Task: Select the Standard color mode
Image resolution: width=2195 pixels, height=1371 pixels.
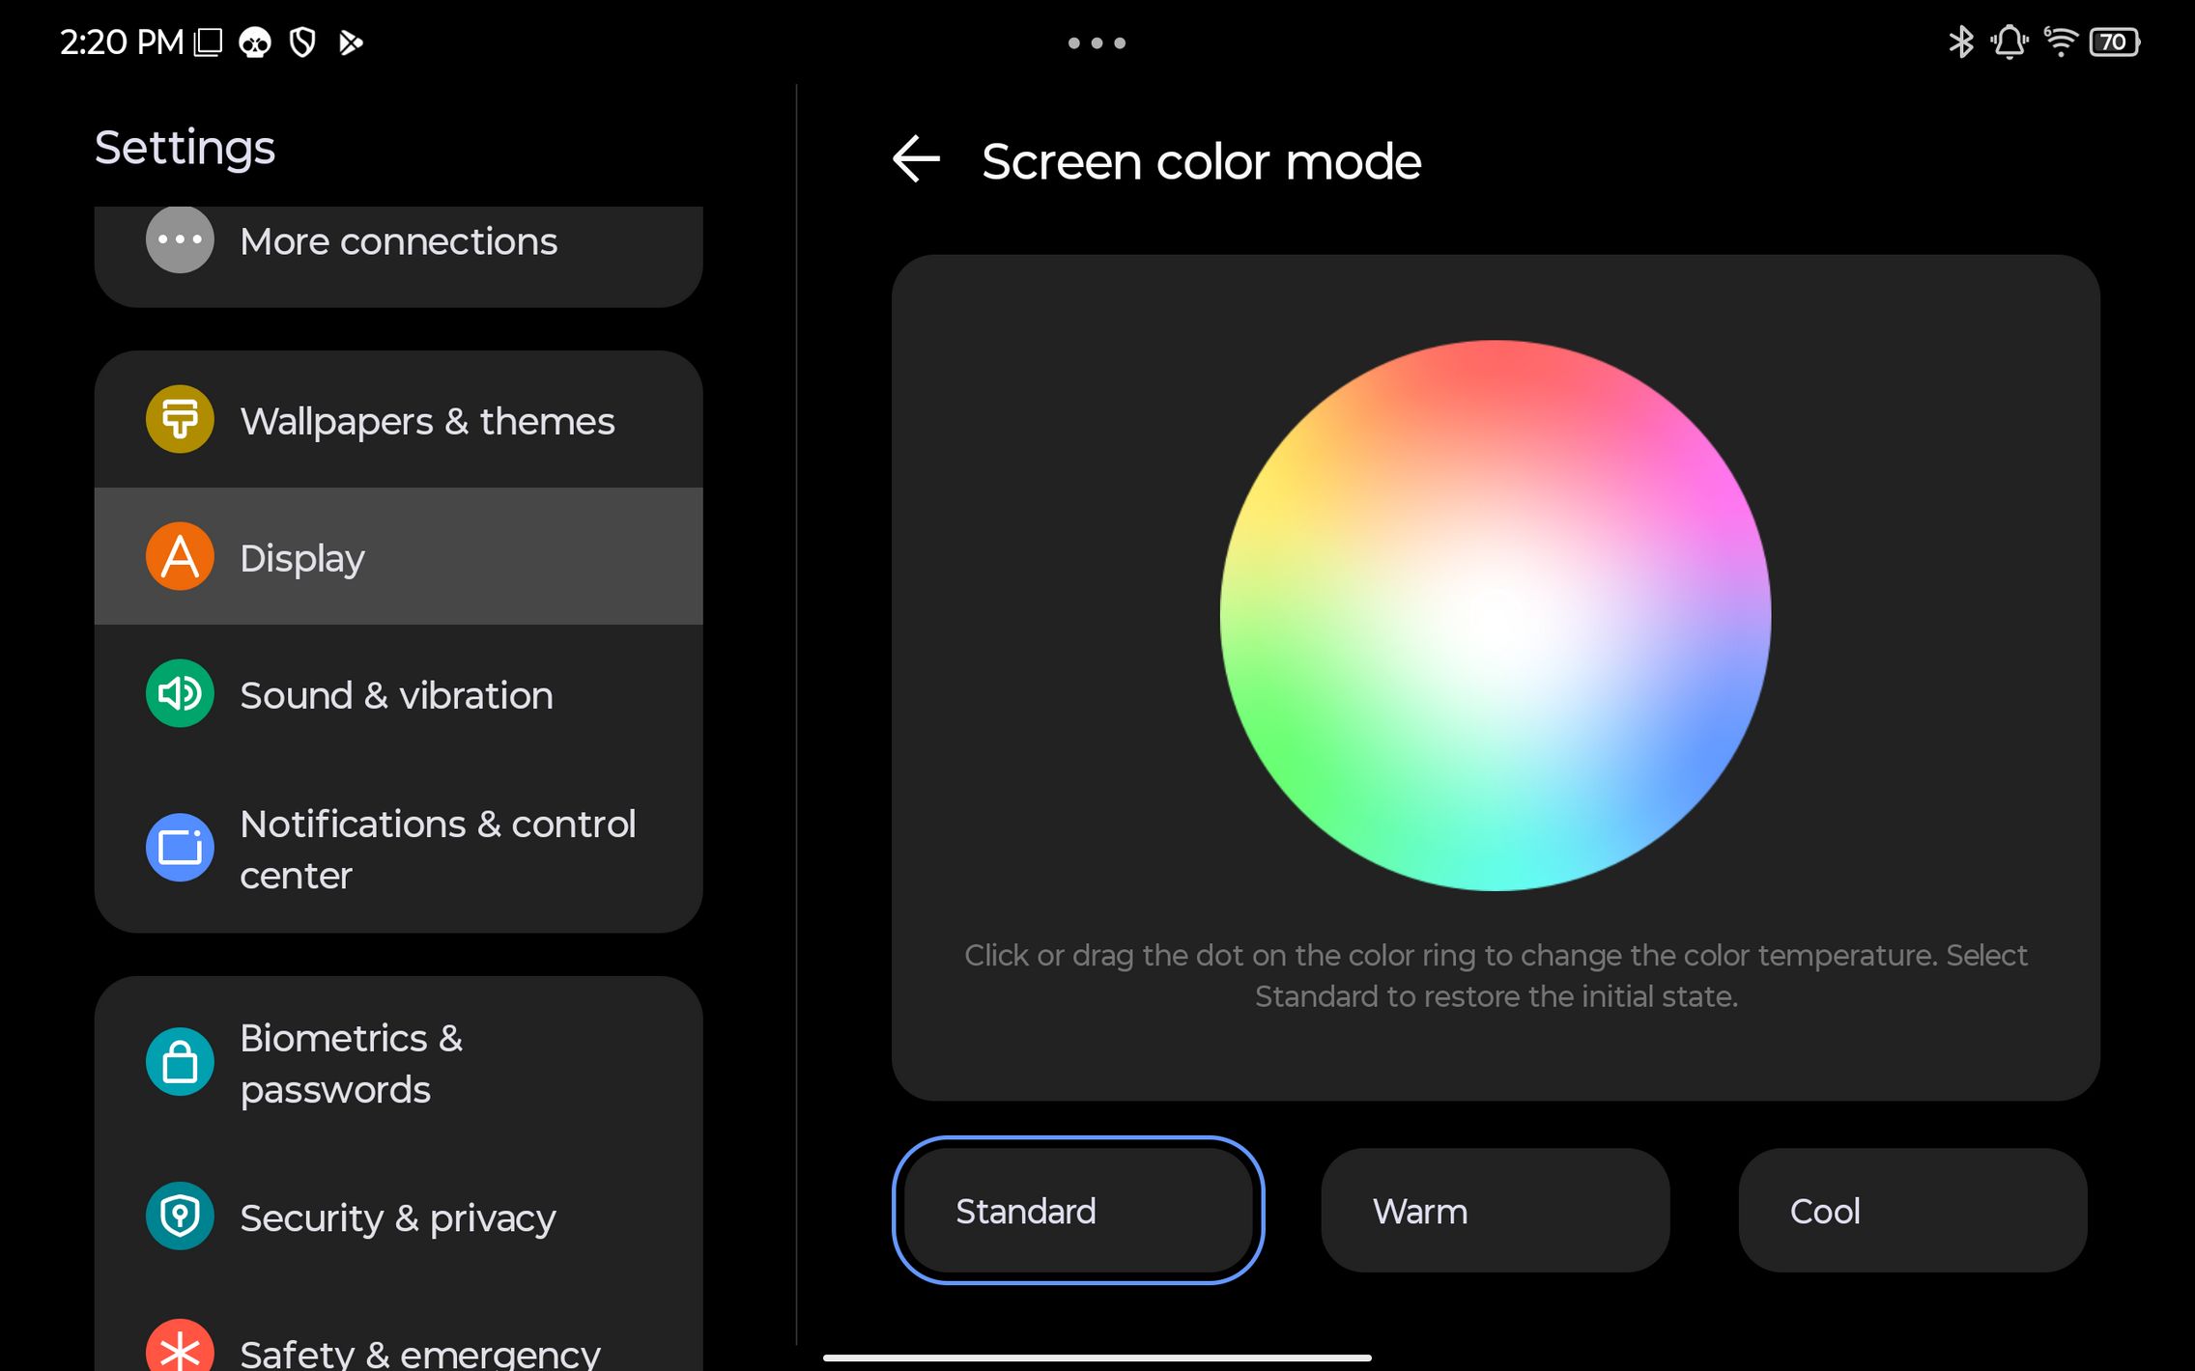Action: (1077, 1211)
